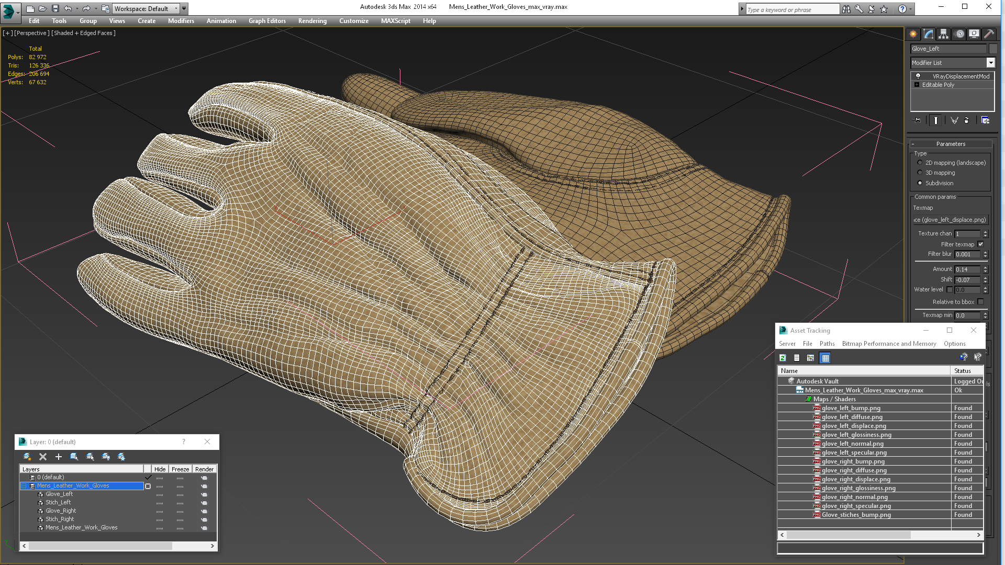Click Add Selected Objects plus icon
Viewport: 1005px width, 565px height.
click(x=59, y=457)
